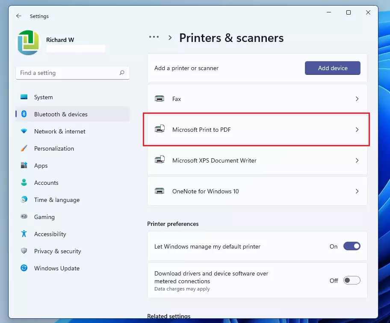Click the Windows Update refresh icon
Screen dimensions: 390x323
(x=24, y=268)
